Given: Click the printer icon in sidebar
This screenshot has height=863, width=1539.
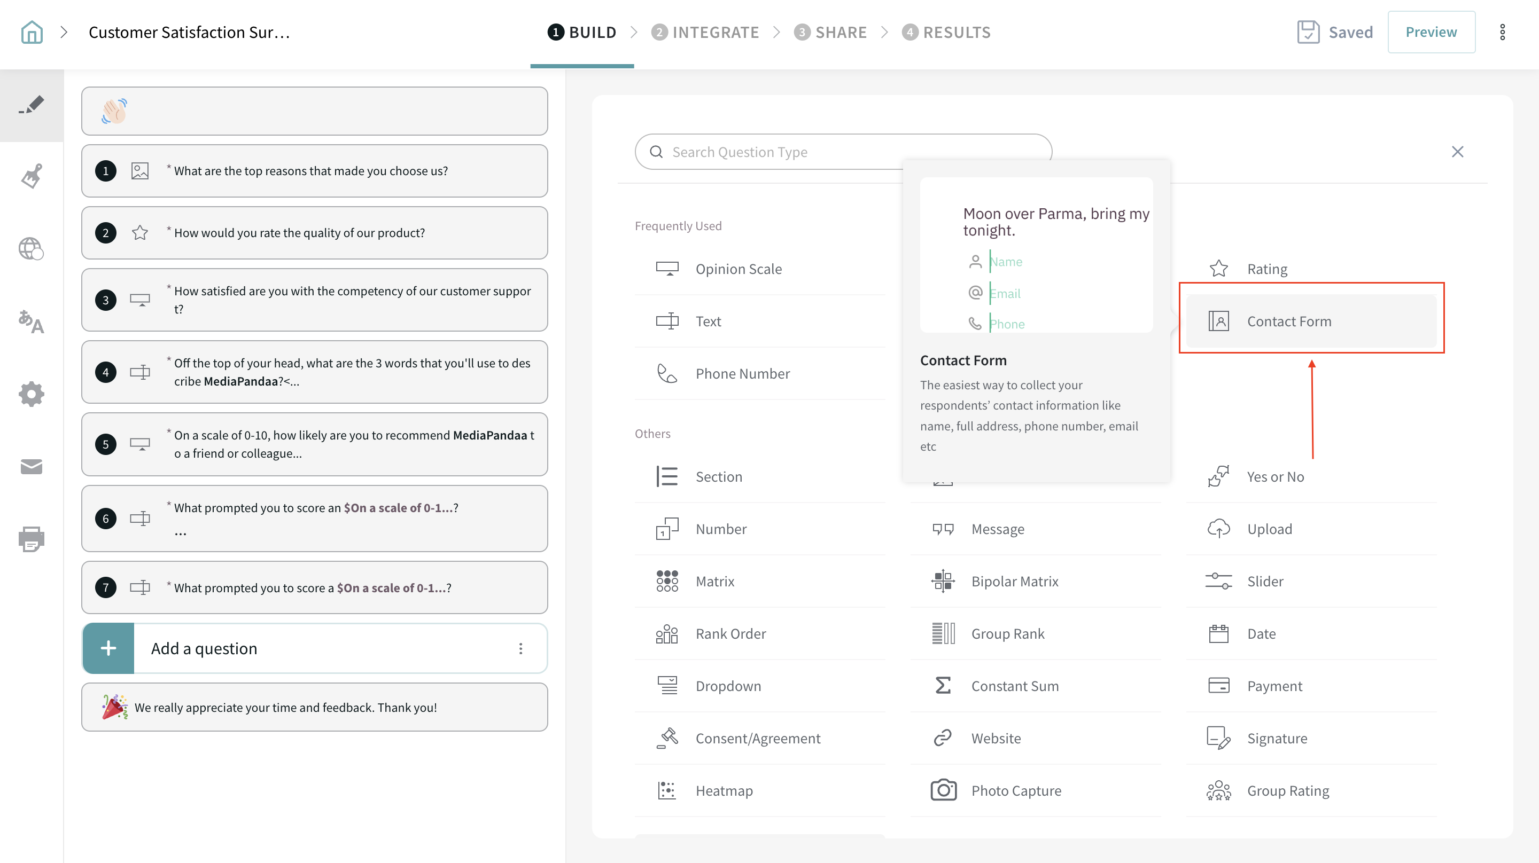Looking at the screenshot, I should (x=32, y=539).
